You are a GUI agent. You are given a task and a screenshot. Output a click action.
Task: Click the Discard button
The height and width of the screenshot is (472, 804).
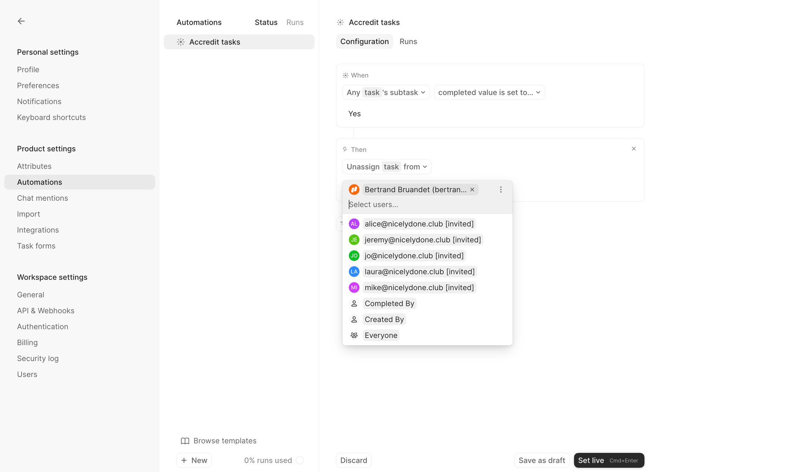tap(353, 460)
